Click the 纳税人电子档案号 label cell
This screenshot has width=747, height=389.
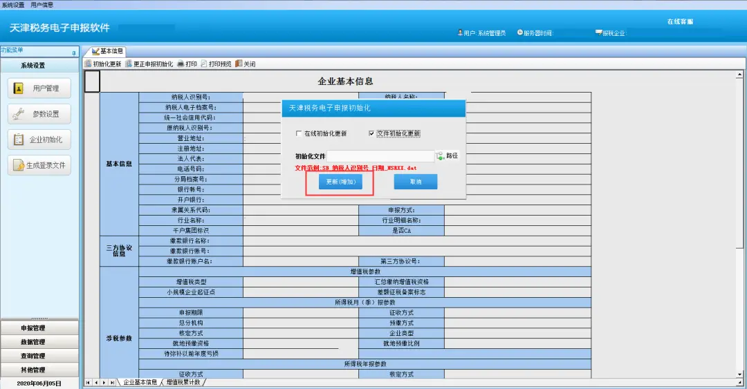[191, 107]
